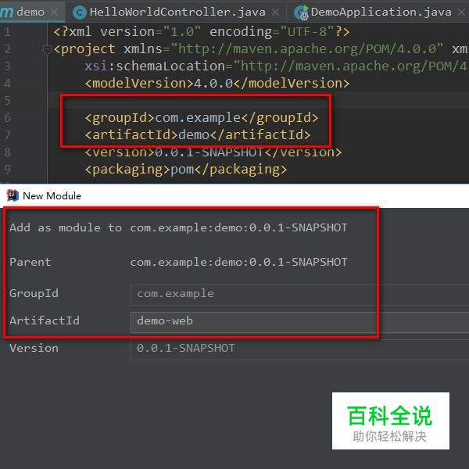The height and width of the screenshot is (469, 469).
Task: Click the Parent value com.example:demo:0.0.1-SNAPSHOT
Action: 238,262
